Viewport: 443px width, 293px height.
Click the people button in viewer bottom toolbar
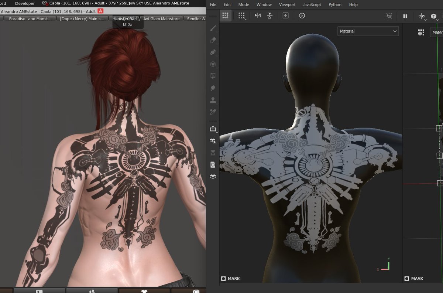pos(92,291)
